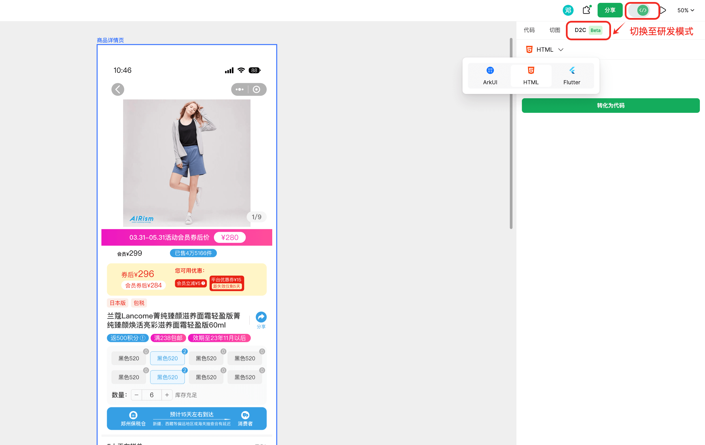Open the plugins puzzle icon
This screenshot has width=705, height=445.
[x=587, y=10]
